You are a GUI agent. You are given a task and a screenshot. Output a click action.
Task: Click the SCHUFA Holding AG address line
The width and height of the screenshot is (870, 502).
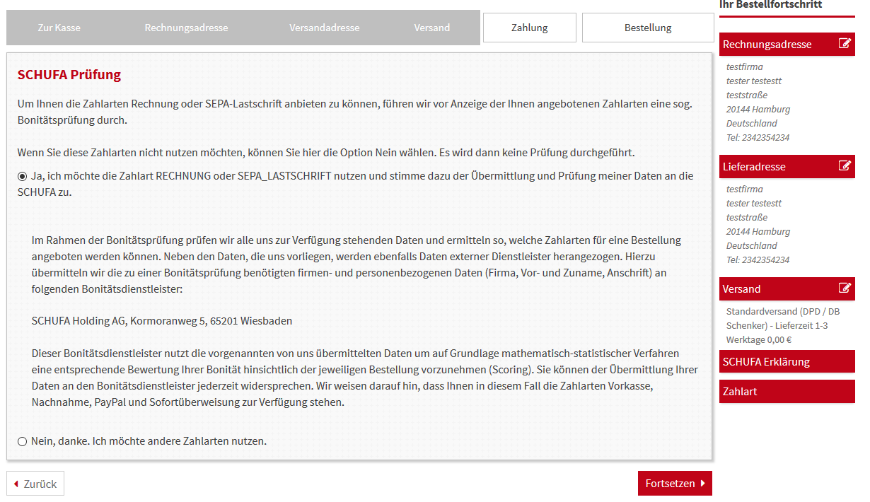coord(162,321)
